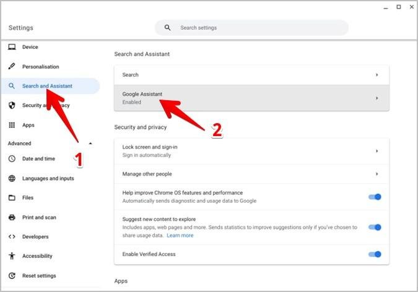Toggle Enable Verified Access switch

375,254
